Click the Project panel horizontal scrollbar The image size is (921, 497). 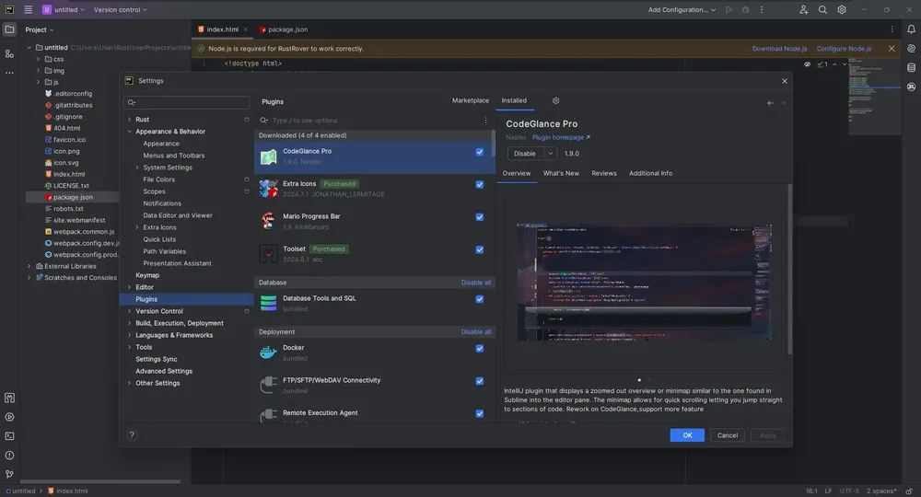(x=100, y=481)
